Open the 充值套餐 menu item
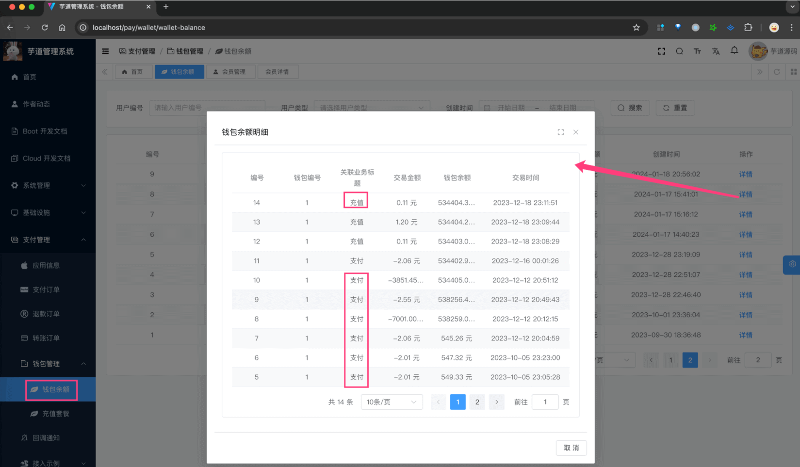This screenshot has height=467, width=800. point(55,414)
